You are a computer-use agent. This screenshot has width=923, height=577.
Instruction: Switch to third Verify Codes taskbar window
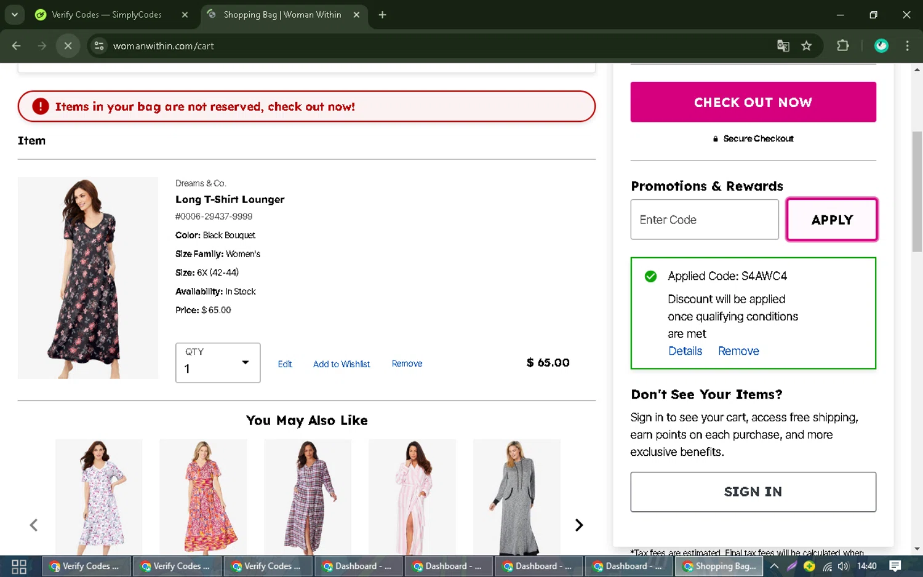click(268, 567)
